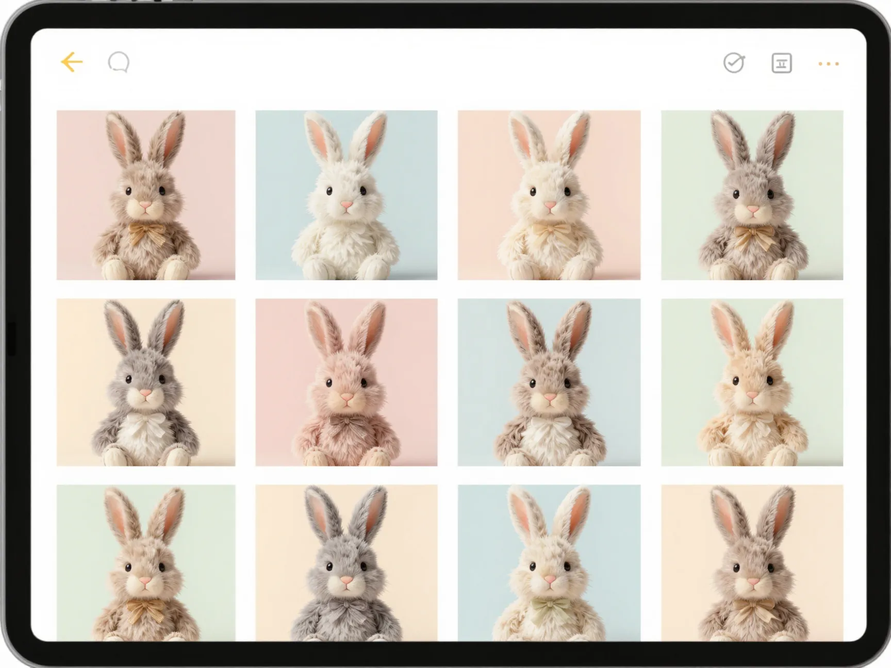Pick the tan bunny with white bow on green

(752, 382)
